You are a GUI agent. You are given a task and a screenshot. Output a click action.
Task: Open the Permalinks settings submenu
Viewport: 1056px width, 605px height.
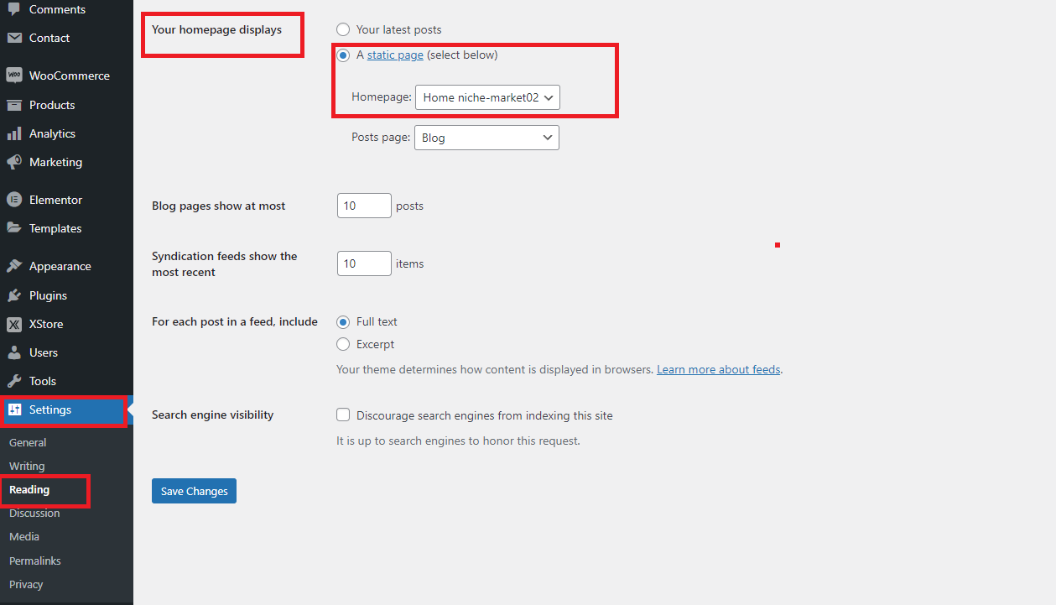click(35, 561)
